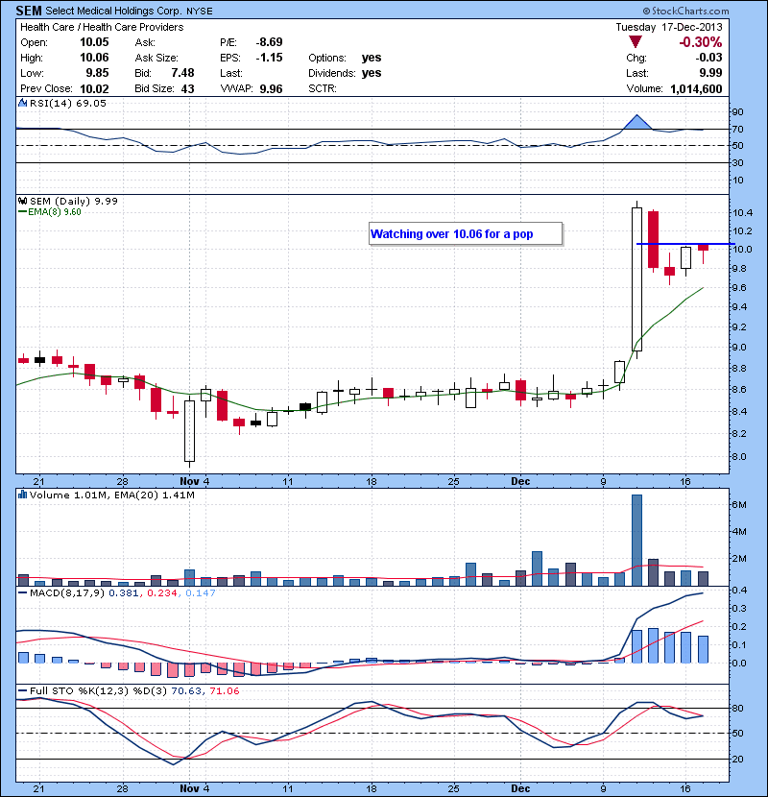
Task: Click the SEM Daily candlestick legend icon
Action: click(22, 202)
